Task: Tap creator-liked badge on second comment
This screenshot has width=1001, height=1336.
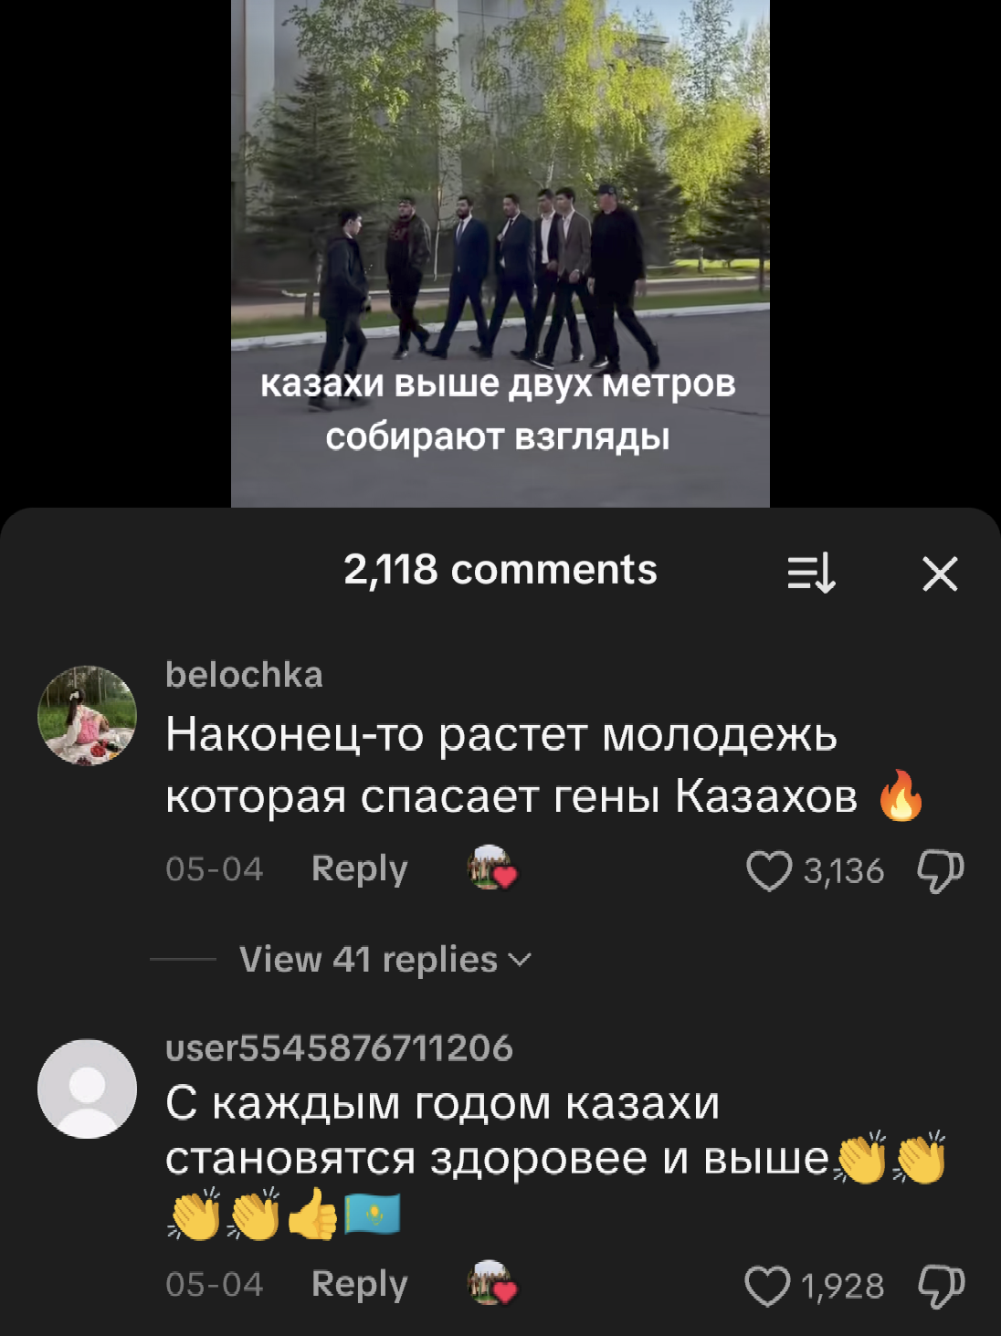Action: pyautogui.click(x=492, y=1283)
